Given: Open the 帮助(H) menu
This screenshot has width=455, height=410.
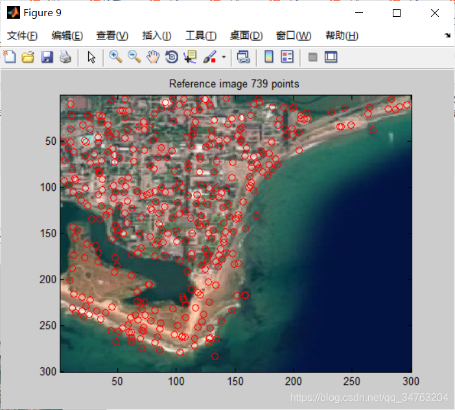Looking at the screenshot, I should pos(342,36).
